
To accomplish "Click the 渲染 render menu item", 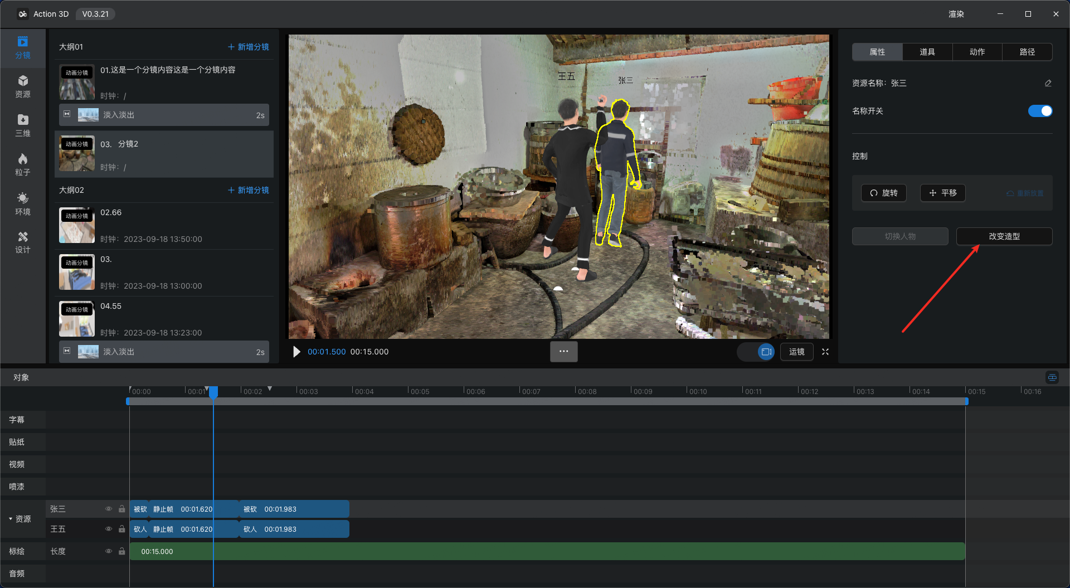I will [956, 14].
